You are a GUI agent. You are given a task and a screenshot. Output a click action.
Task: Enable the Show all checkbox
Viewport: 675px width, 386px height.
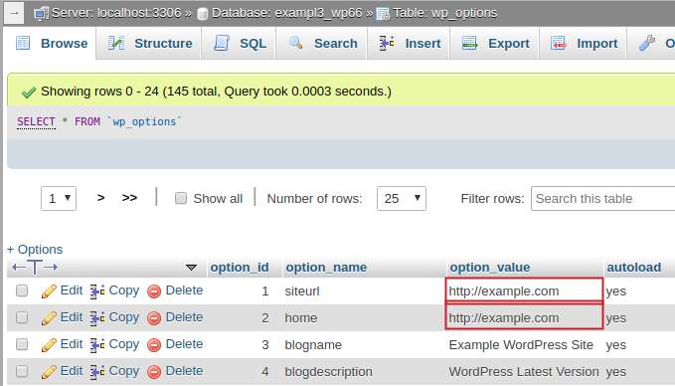click(181, 198)
